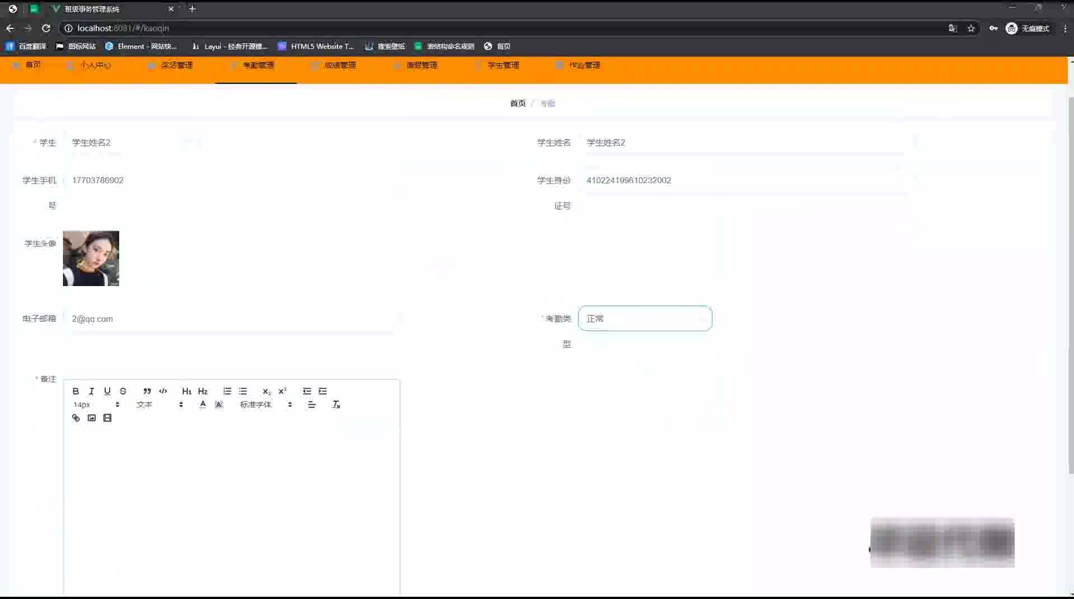Click the 电子邮箱 input field
This screenshot has width=1074, height=599.
click(231, 319)
